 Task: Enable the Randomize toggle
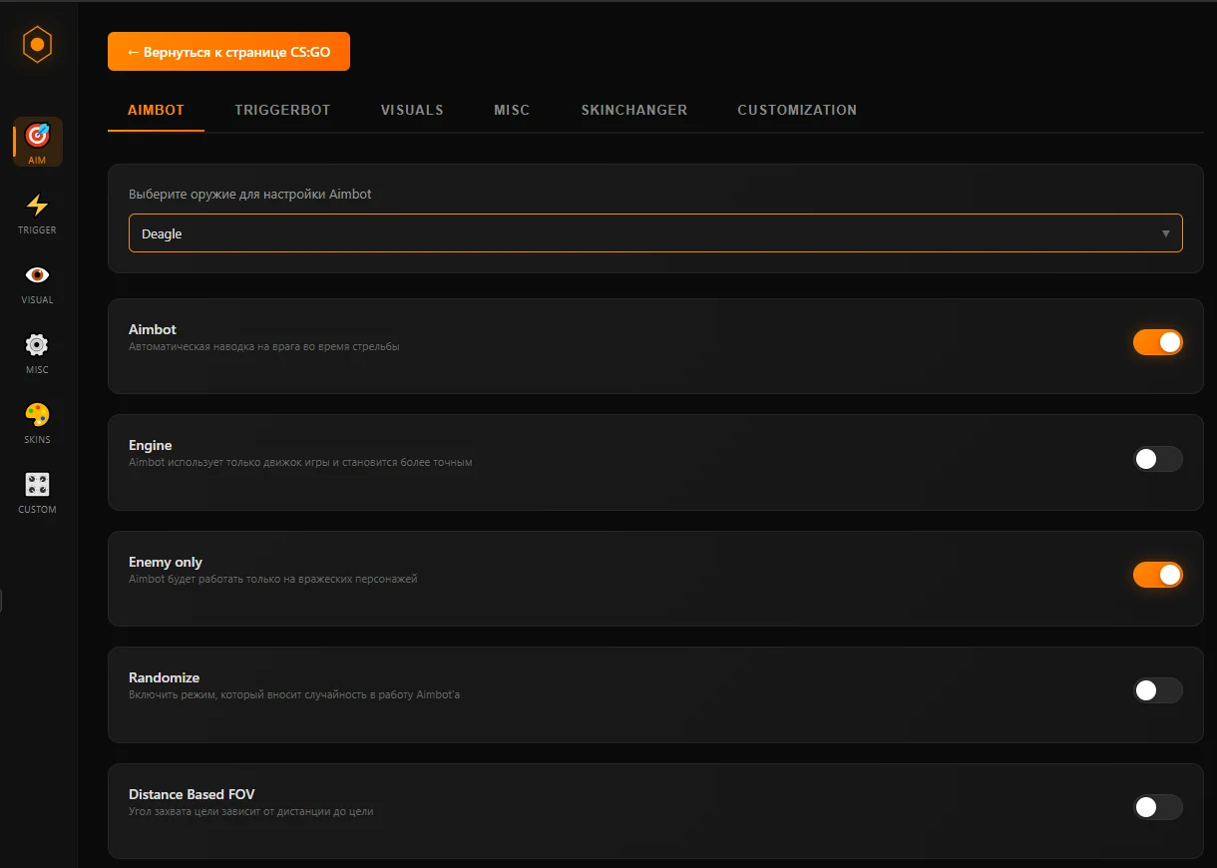click(1157, 690)
